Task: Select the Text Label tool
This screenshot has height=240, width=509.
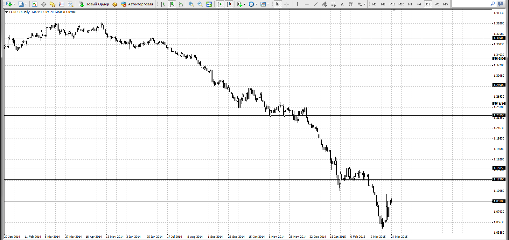Action: [x=351, y=4]
